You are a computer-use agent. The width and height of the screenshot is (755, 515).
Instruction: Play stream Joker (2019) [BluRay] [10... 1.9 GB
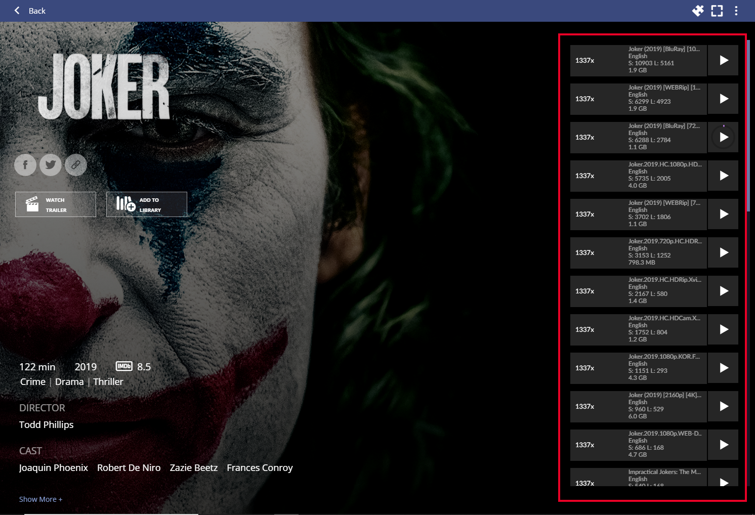(x=723, y=60)
